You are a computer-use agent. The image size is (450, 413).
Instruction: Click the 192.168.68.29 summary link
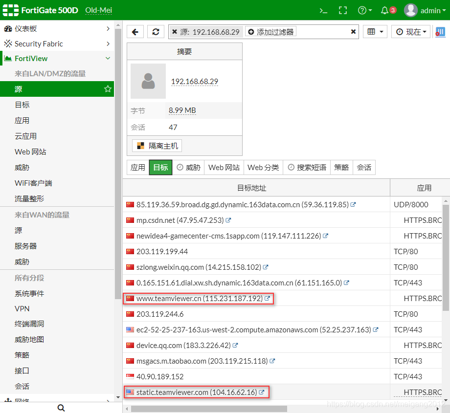point(195,82)
